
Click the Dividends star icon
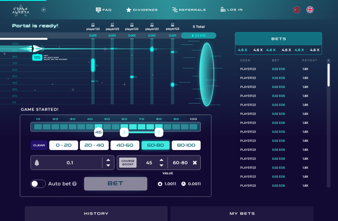pos(129,10)
